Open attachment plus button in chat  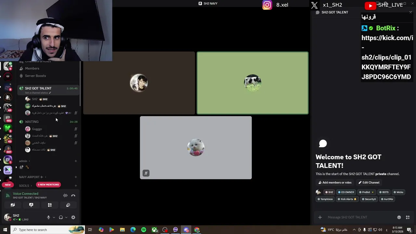pos(320,217)
